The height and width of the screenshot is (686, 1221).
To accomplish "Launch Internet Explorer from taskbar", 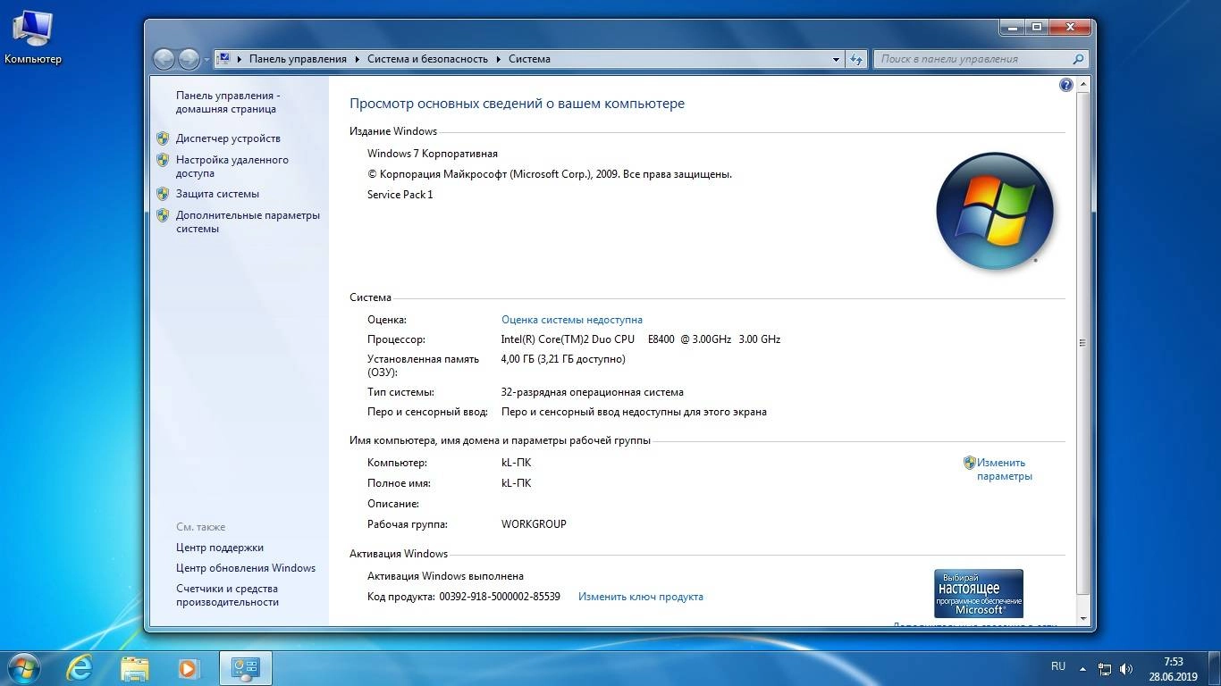I will tap(80, 667).
